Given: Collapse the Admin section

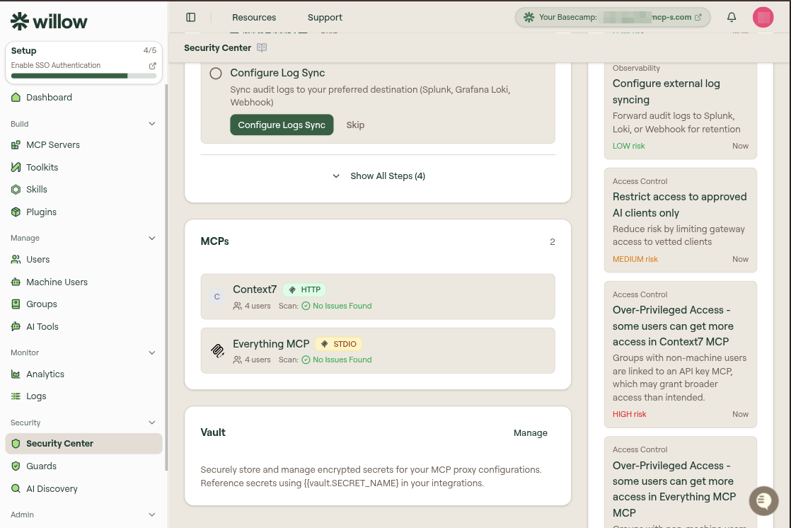Looking at the screenshot, I should coord(152,515).
